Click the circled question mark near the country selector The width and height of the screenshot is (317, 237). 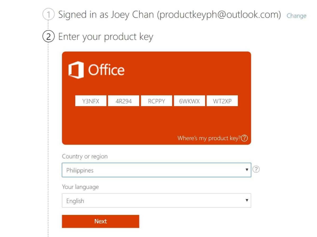tap(256, 170)
